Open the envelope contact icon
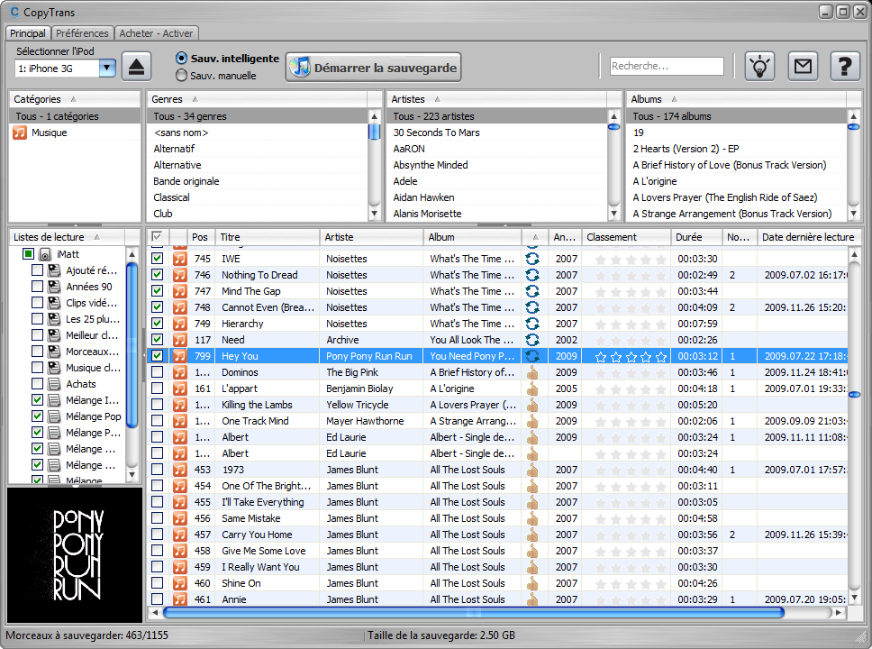 pyautogui.click(x=803, y=67)
